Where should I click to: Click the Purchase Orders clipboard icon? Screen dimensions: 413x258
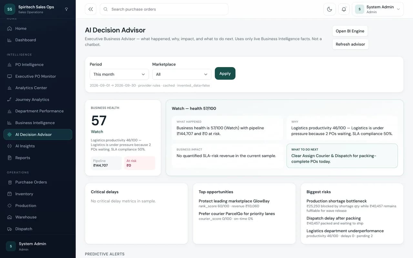[x=9, y=182]
